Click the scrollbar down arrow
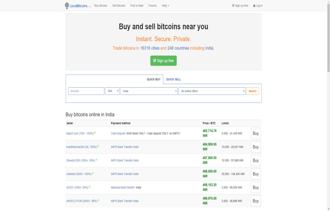This screenshot has width=330, height=211. [x=328, y=209]
